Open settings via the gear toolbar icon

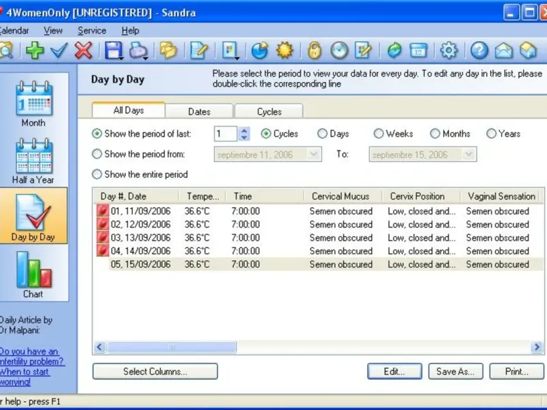[449, 51]
